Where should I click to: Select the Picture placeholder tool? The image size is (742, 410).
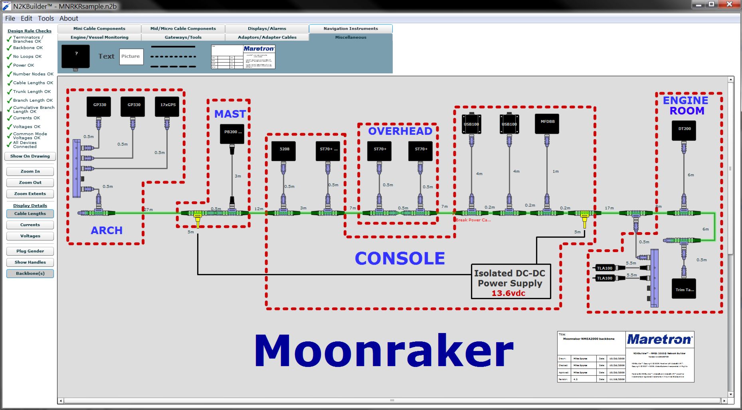click(131, 57)
